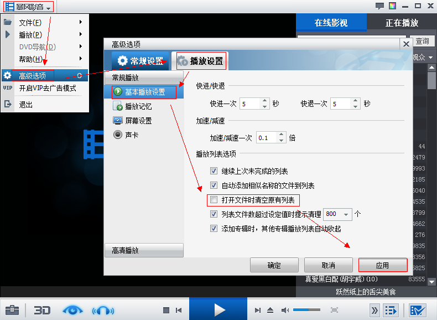Switch to the 常规设置 tab

click(x=141, y=60)
